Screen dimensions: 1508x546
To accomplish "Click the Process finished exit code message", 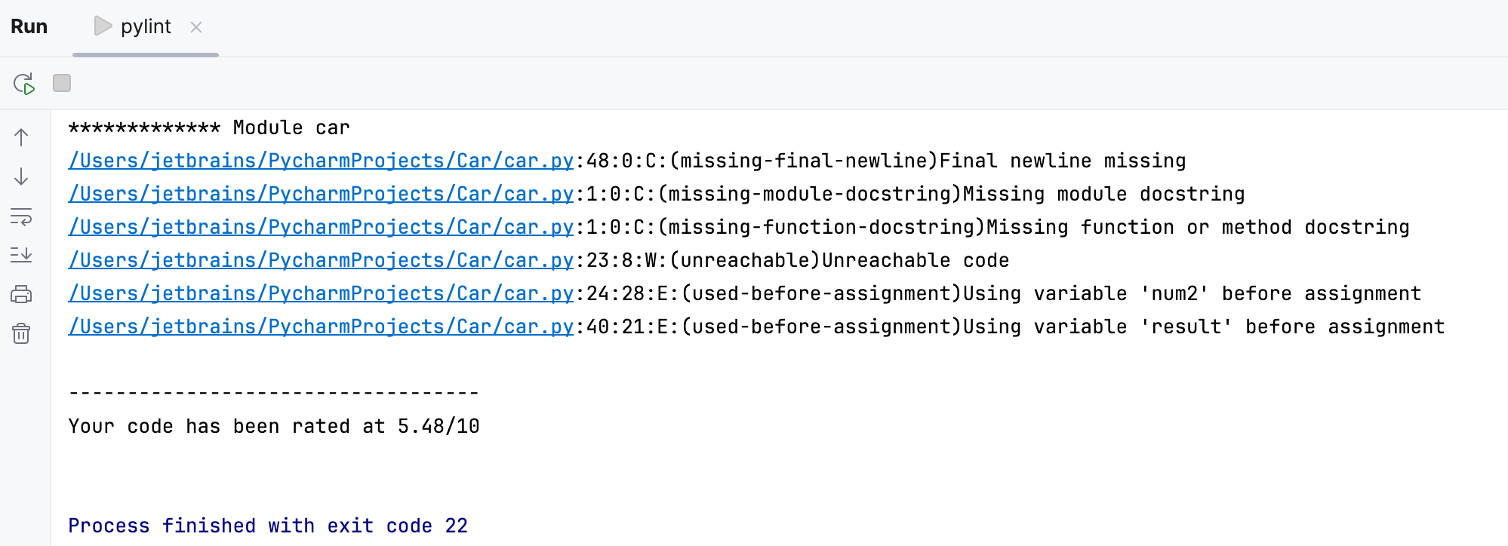I will 268,526.
